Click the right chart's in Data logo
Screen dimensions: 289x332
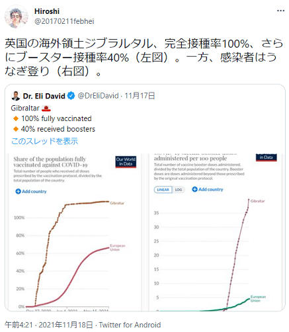267,157
